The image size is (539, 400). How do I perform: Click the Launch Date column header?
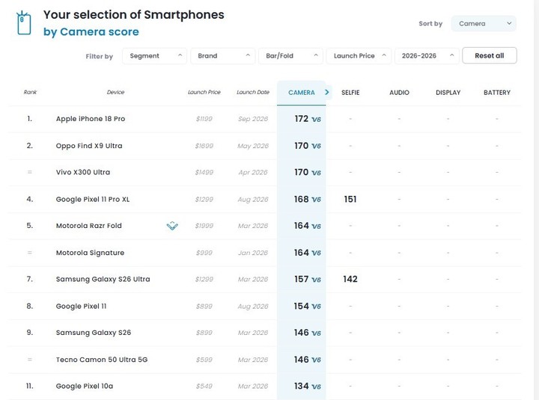pos(253,92)
